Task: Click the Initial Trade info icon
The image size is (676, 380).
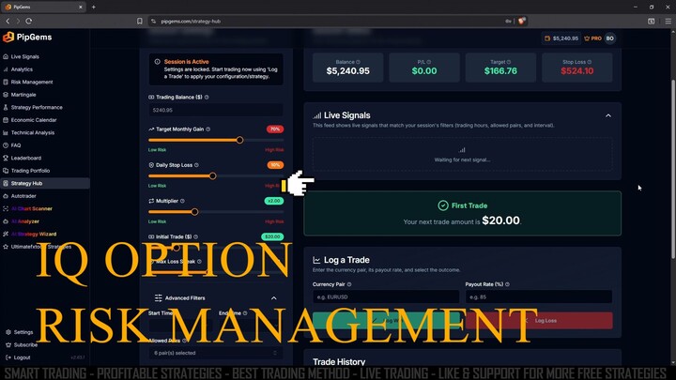Action: (x=195, y=237)
